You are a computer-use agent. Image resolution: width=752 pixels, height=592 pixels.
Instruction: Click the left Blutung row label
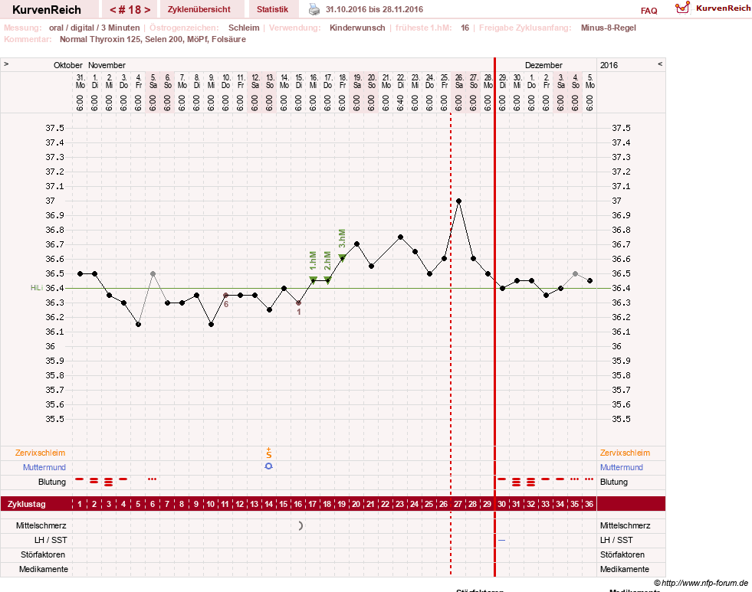point(52,482)
